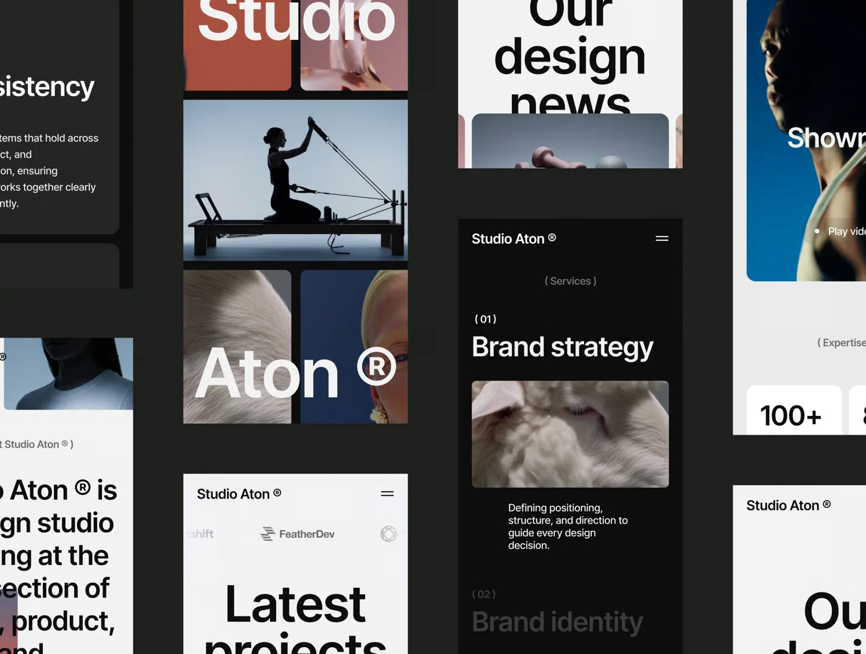Click the ( 01 ) service number

(485, 319)
